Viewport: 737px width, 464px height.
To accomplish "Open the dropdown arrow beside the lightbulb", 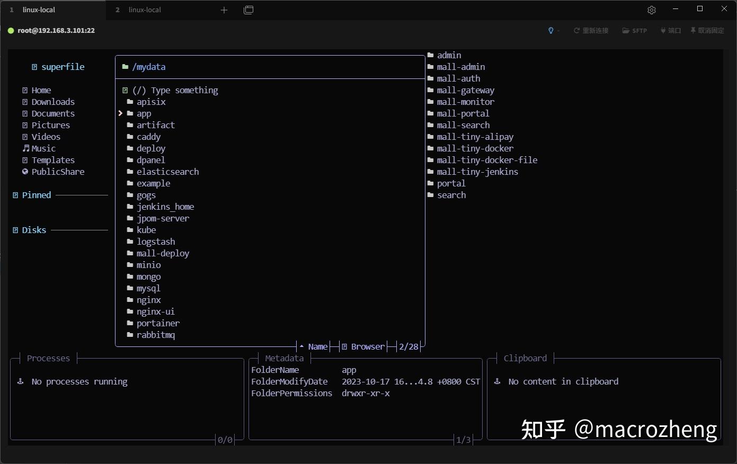I will pyautogui.click(x=558, y=30).
